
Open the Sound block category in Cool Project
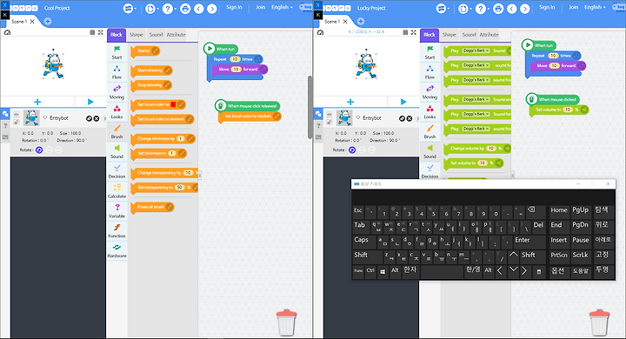click(x=117, y=151)
